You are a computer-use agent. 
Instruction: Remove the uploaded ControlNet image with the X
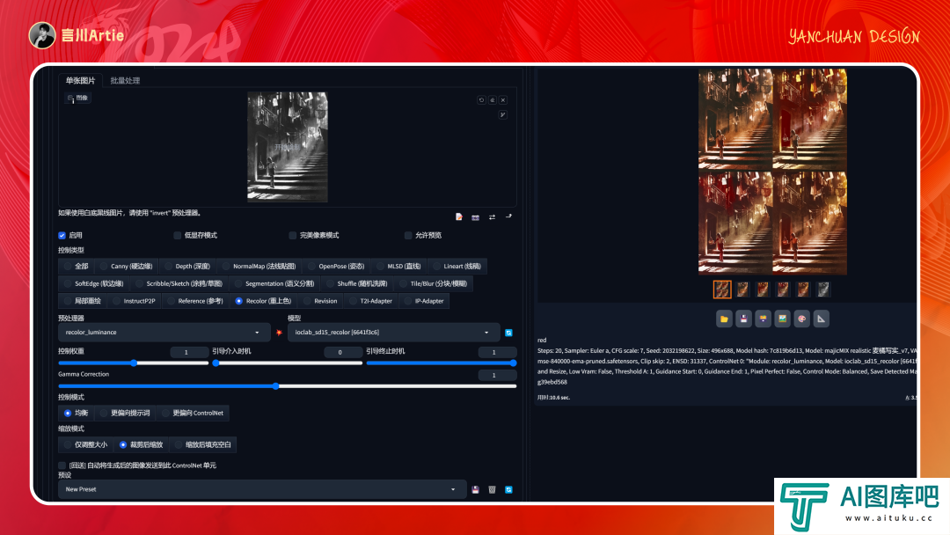click(x=503, y=100)
